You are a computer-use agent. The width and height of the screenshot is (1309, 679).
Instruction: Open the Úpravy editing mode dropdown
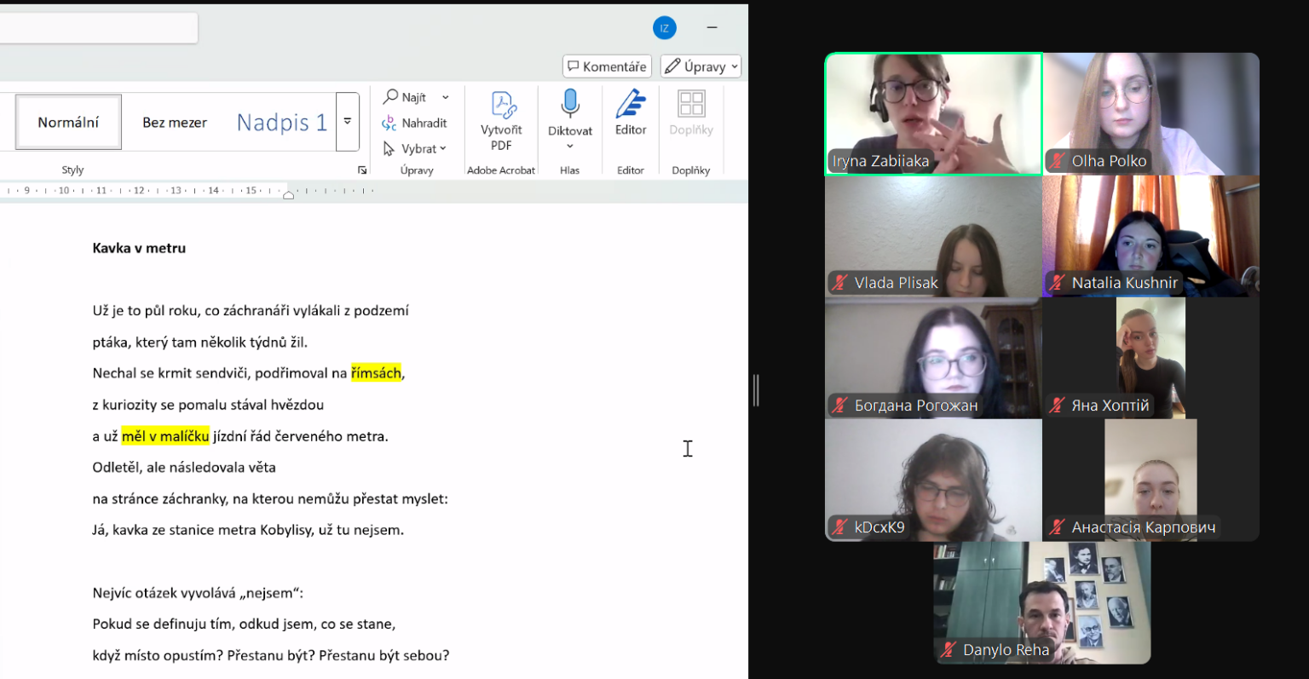[x=701, y=66]
